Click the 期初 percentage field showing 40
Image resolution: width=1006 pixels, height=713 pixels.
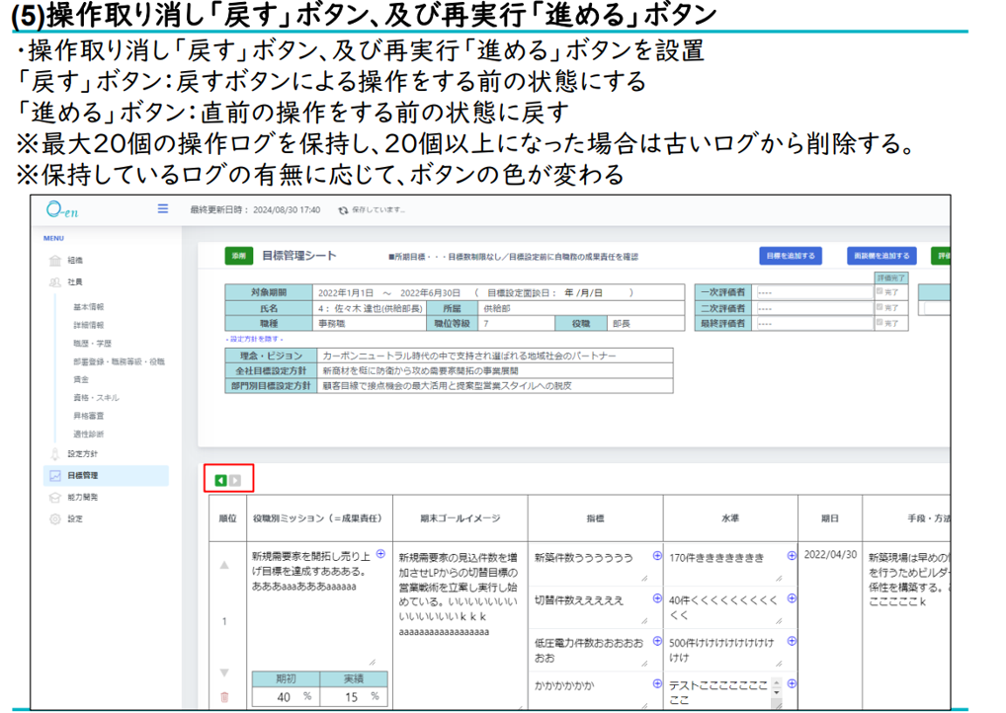[286, 697]
